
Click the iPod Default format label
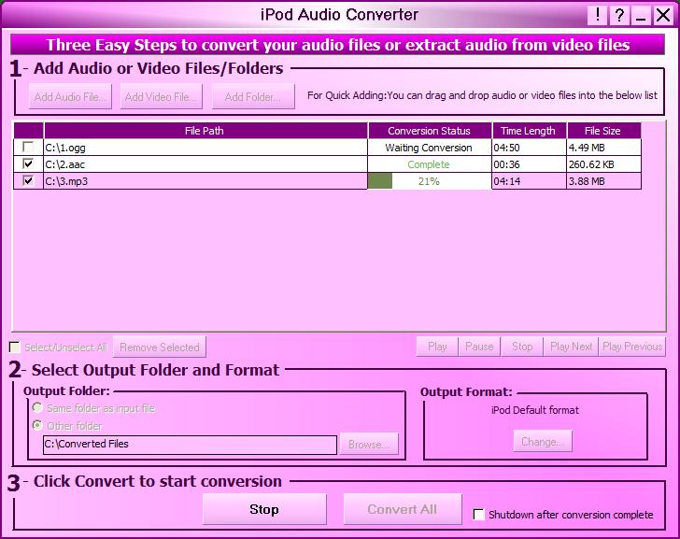534,410
